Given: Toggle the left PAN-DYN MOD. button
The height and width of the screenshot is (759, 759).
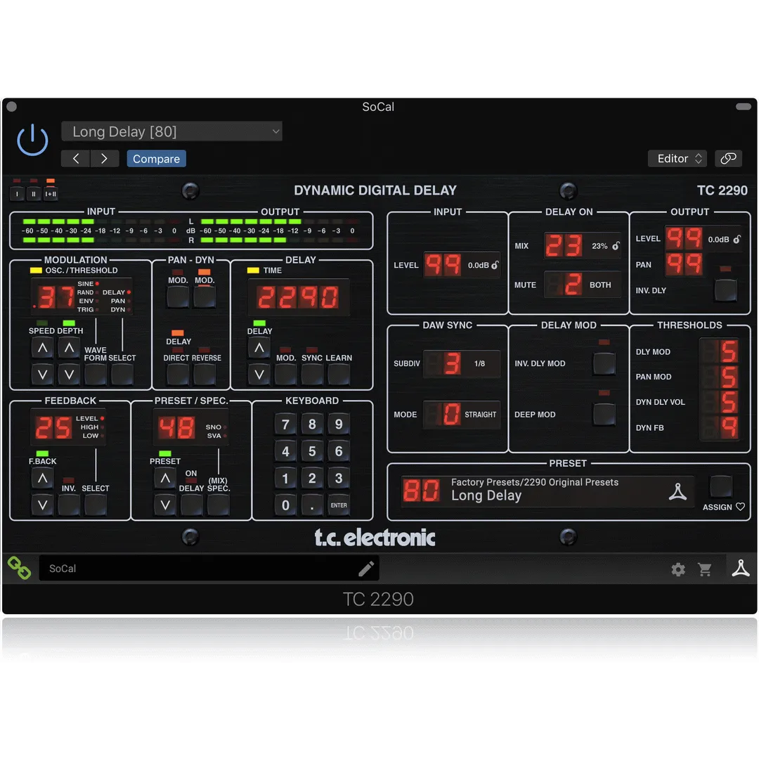Looking at the screenshot, I should pos(178,297).
